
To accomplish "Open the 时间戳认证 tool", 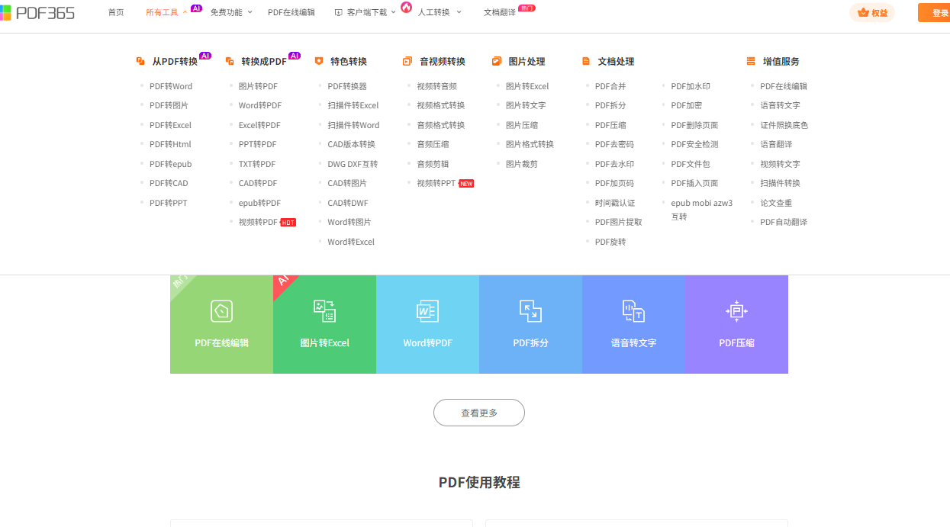I will (x=615, y=203).
